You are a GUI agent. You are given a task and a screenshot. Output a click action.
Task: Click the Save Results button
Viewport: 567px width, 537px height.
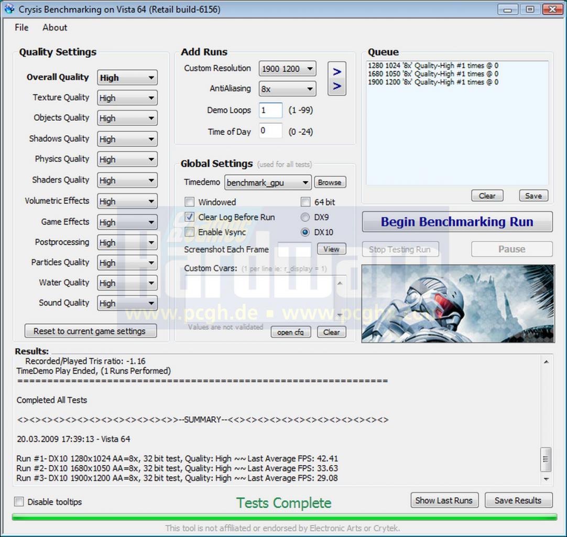coord(518,500)
